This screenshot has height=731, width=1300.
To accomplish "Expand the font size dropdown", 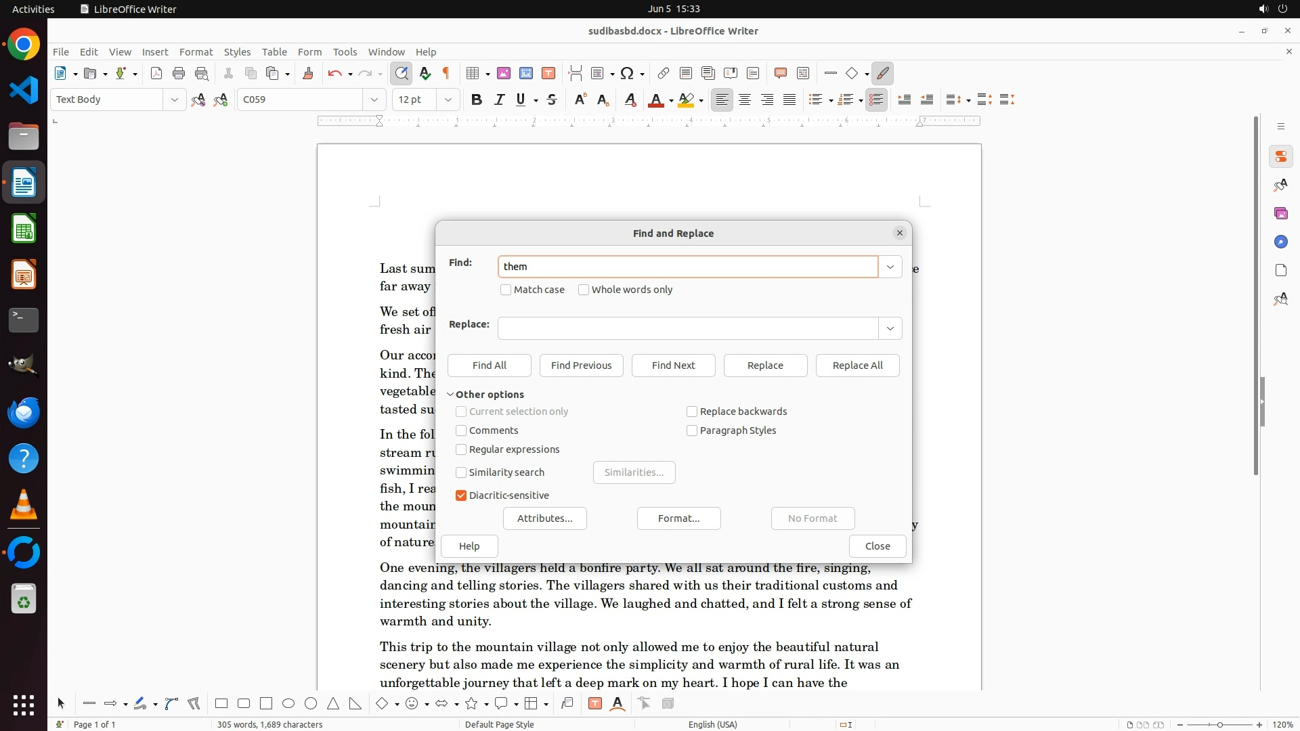I will click(448, 99).
